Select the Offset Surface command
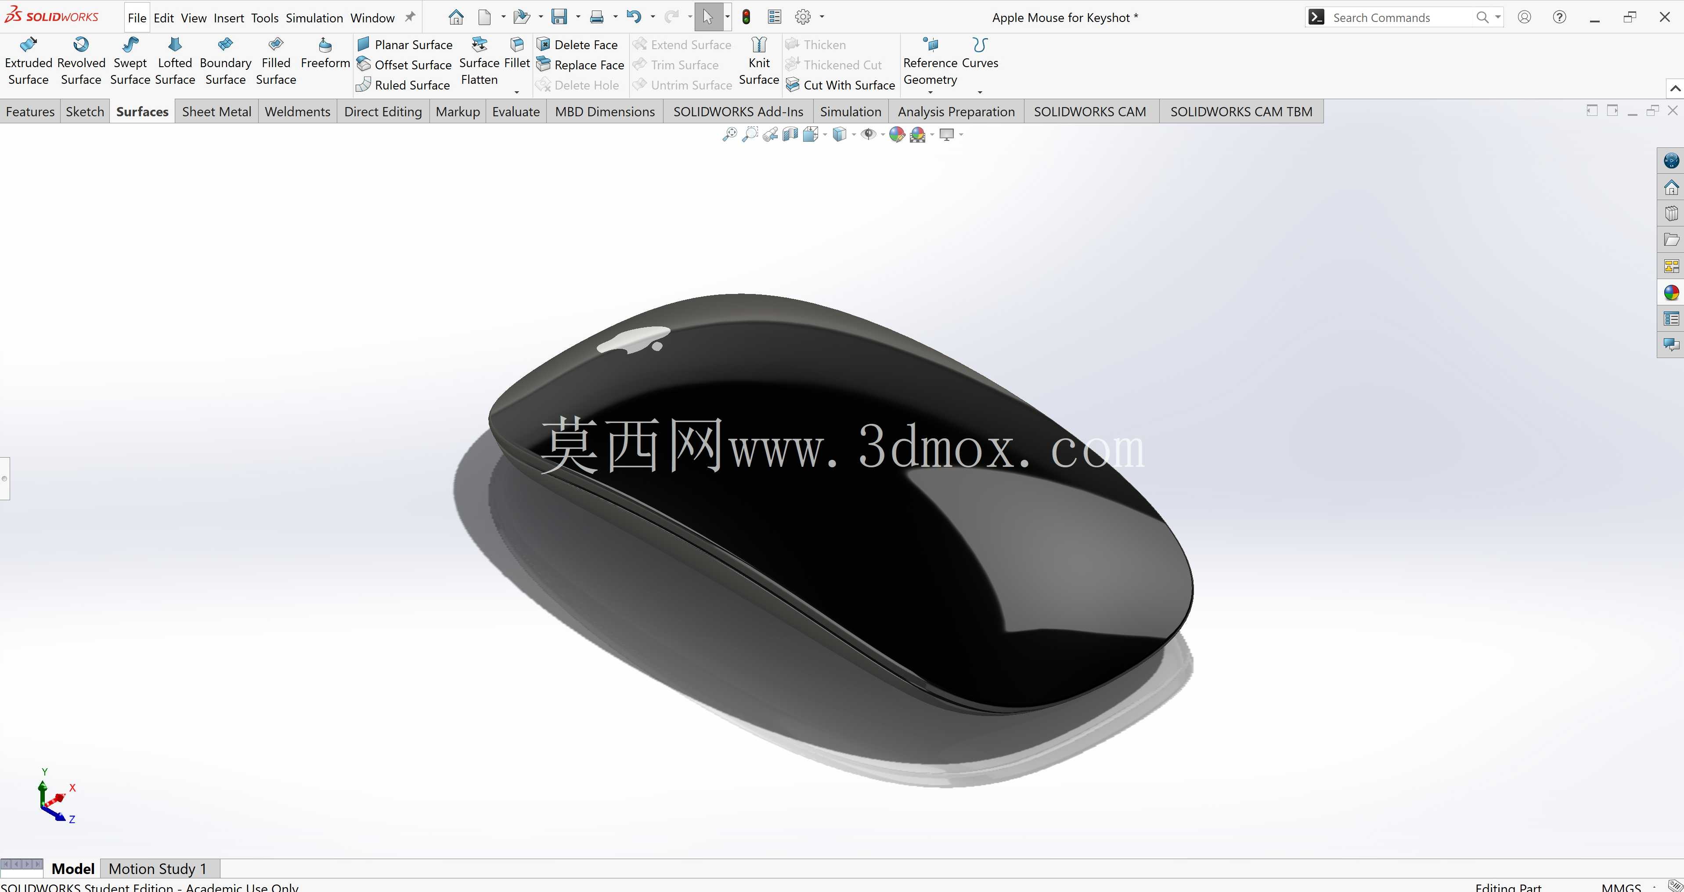Image resolution: width=1684 pixels, height=892 pixels. click(x=404, y=64)
